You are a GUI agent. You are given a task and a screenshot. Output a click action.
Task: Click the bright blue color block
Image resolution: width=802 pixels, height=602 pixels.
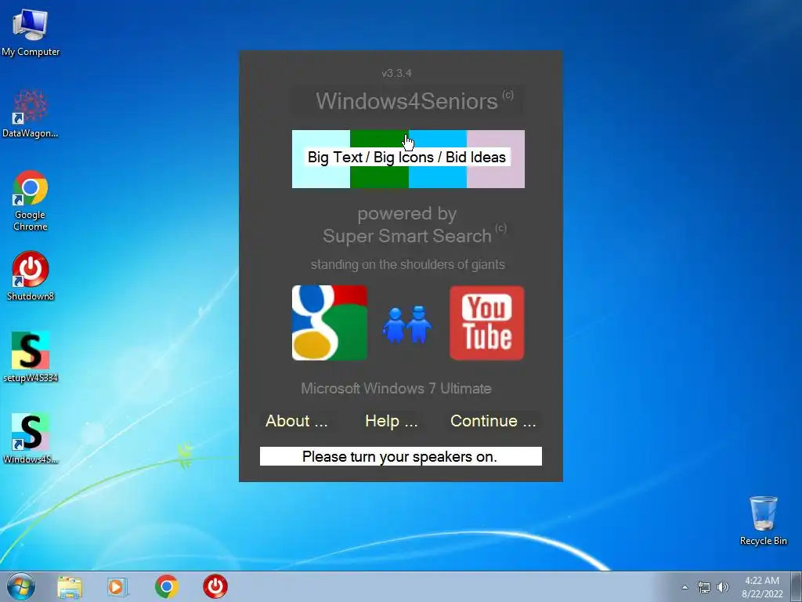coord(437,159)
